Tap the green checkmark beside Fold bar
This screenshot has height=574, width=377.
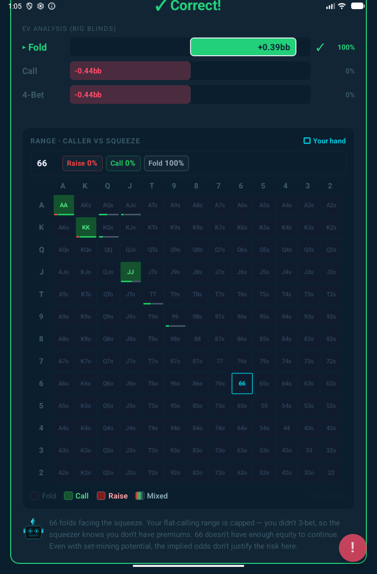click(x=320, y=47)
